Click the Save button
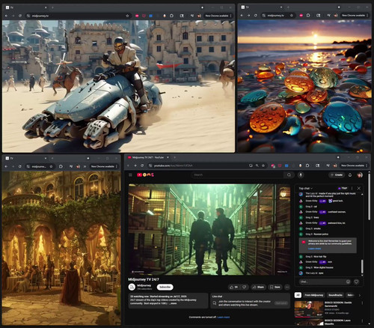The height and width of the screenshot is (328, 374). pyautogui.click(x=275, y=287)
